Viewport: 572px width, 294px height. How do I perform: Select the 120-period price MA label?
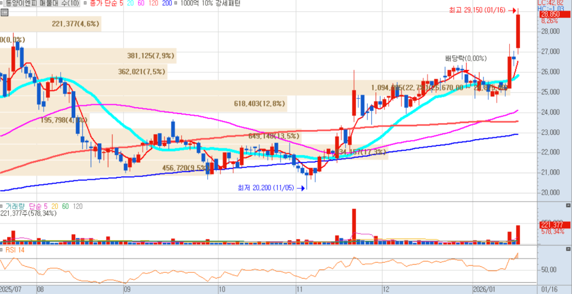click(x=155, y=4)
